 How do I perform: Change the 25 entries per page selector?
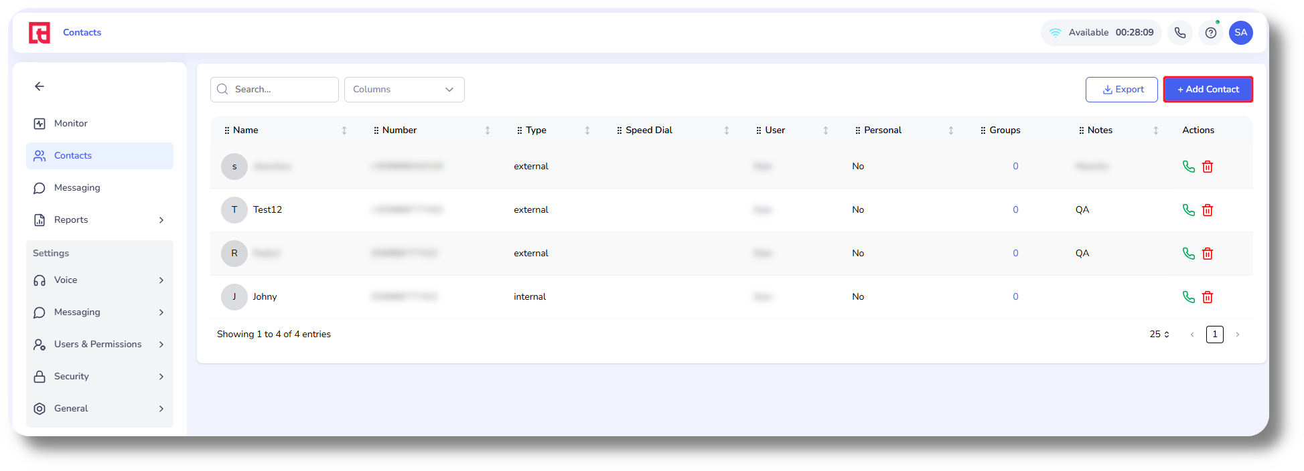click(1159, 335)
